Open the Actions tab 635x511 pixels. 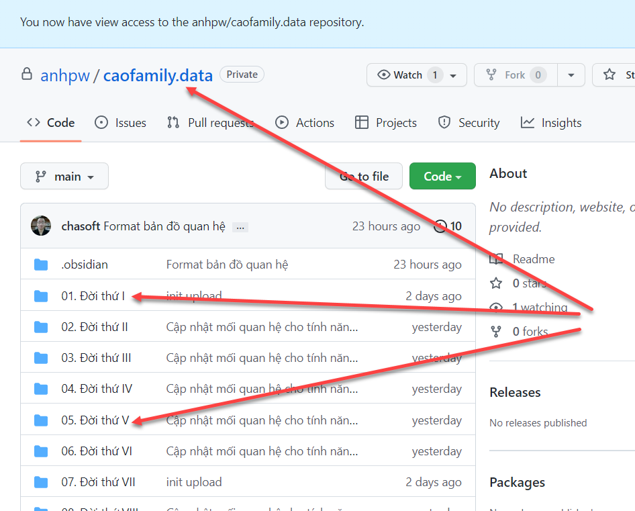point(305,123)
